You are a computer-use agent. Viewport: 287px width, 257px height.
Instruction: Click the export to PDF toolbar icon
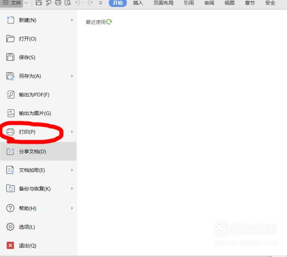49,3
